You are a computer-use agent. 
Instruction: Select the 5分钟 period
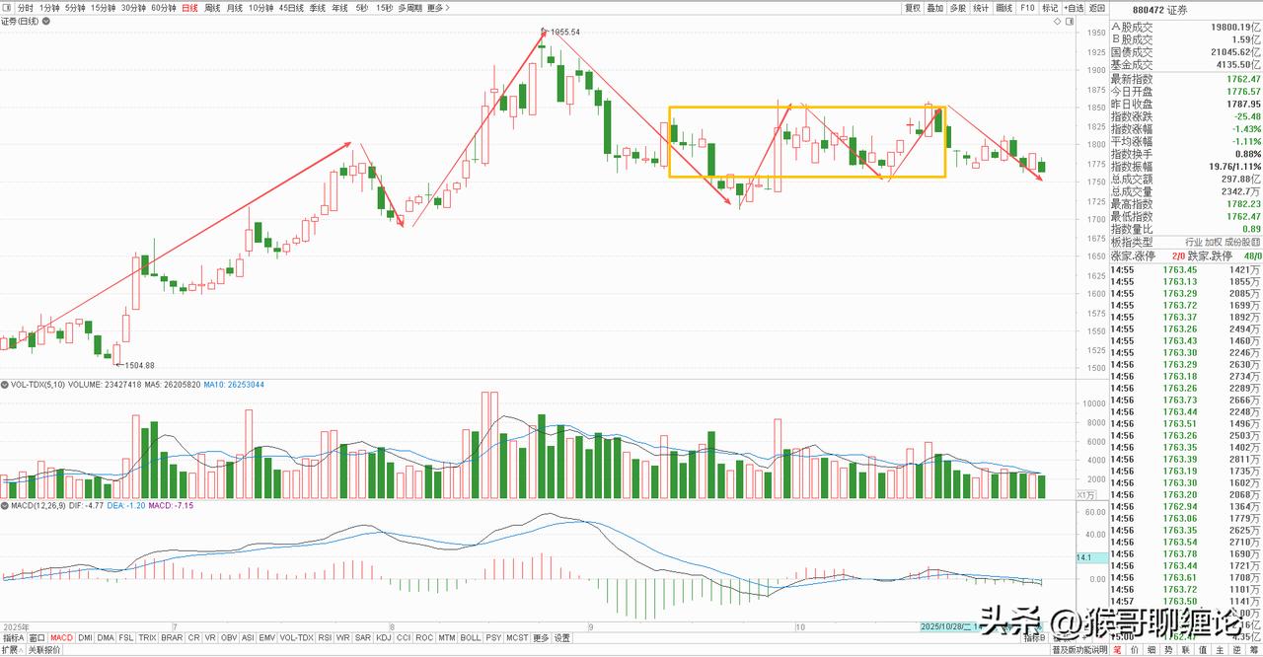click(75, 8)
